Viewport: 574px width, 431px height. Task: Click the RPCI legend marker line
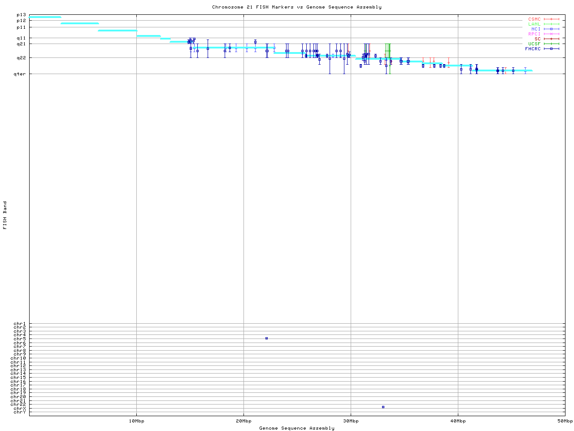pos(551,34)
